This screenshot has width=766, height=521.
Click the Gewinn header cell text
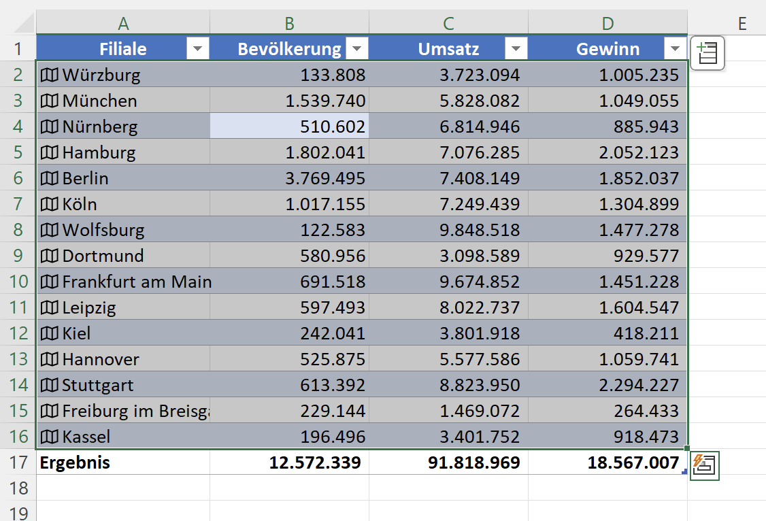[607, 49]
